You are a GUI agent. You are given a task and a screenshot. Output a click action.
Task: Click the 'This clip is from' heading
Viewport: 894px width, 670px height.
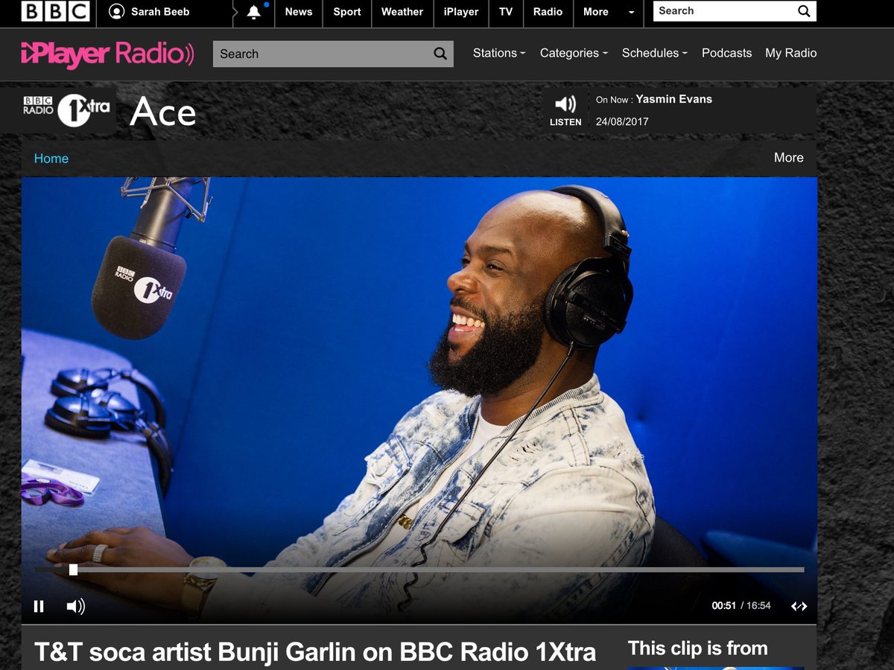[697, 648]
